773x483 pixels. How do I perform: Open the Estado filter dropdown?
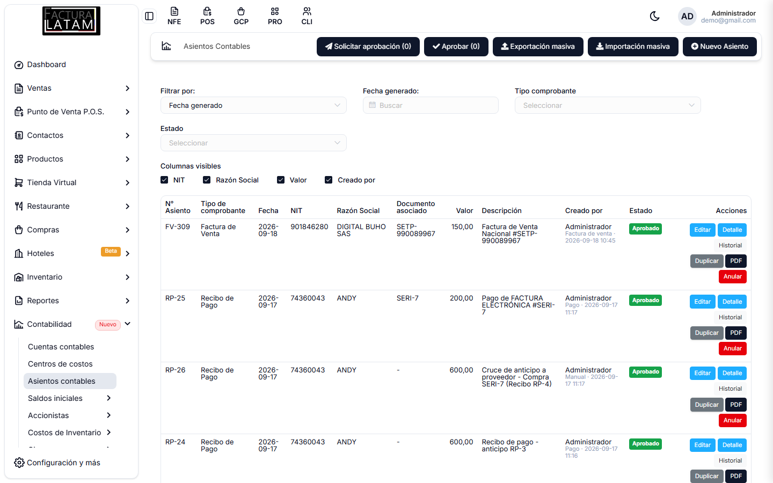(253, 143)
